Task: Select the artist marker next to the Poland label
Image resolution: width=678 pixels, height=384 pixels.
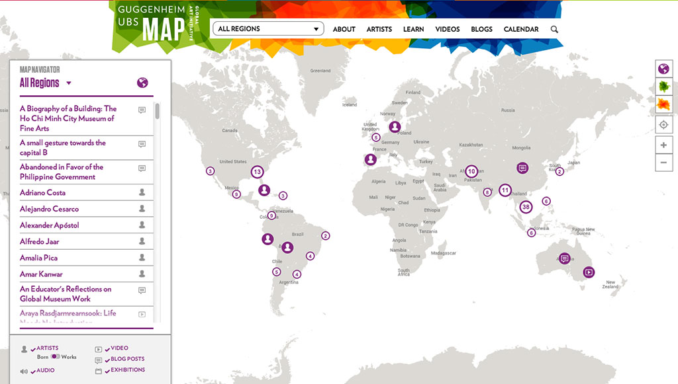Action: (395, 127)
